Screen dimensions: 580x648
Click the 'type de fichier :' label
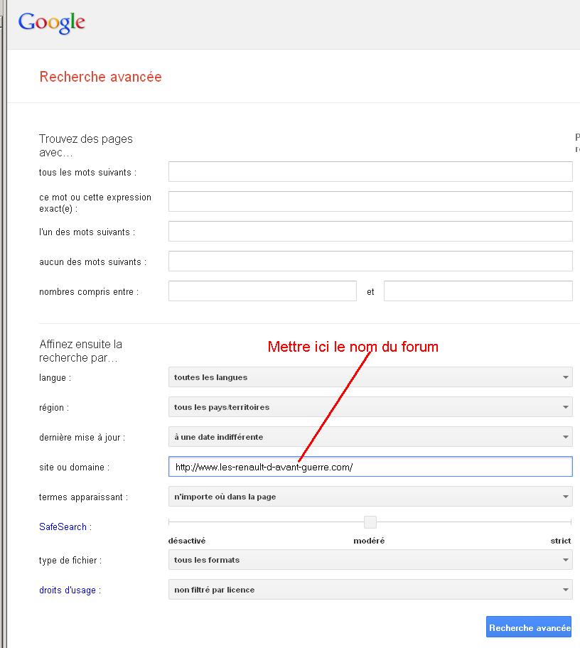[x=70, y=561]
